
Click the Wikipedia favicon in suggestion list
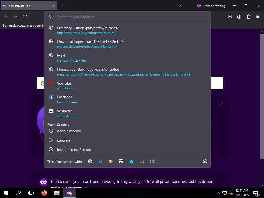(51, 111)
